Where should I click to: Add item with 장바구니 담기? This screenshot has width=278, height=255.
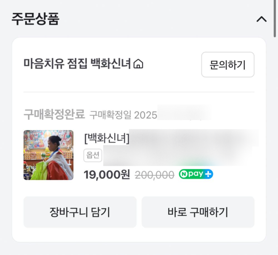click(x=80, y=212)
